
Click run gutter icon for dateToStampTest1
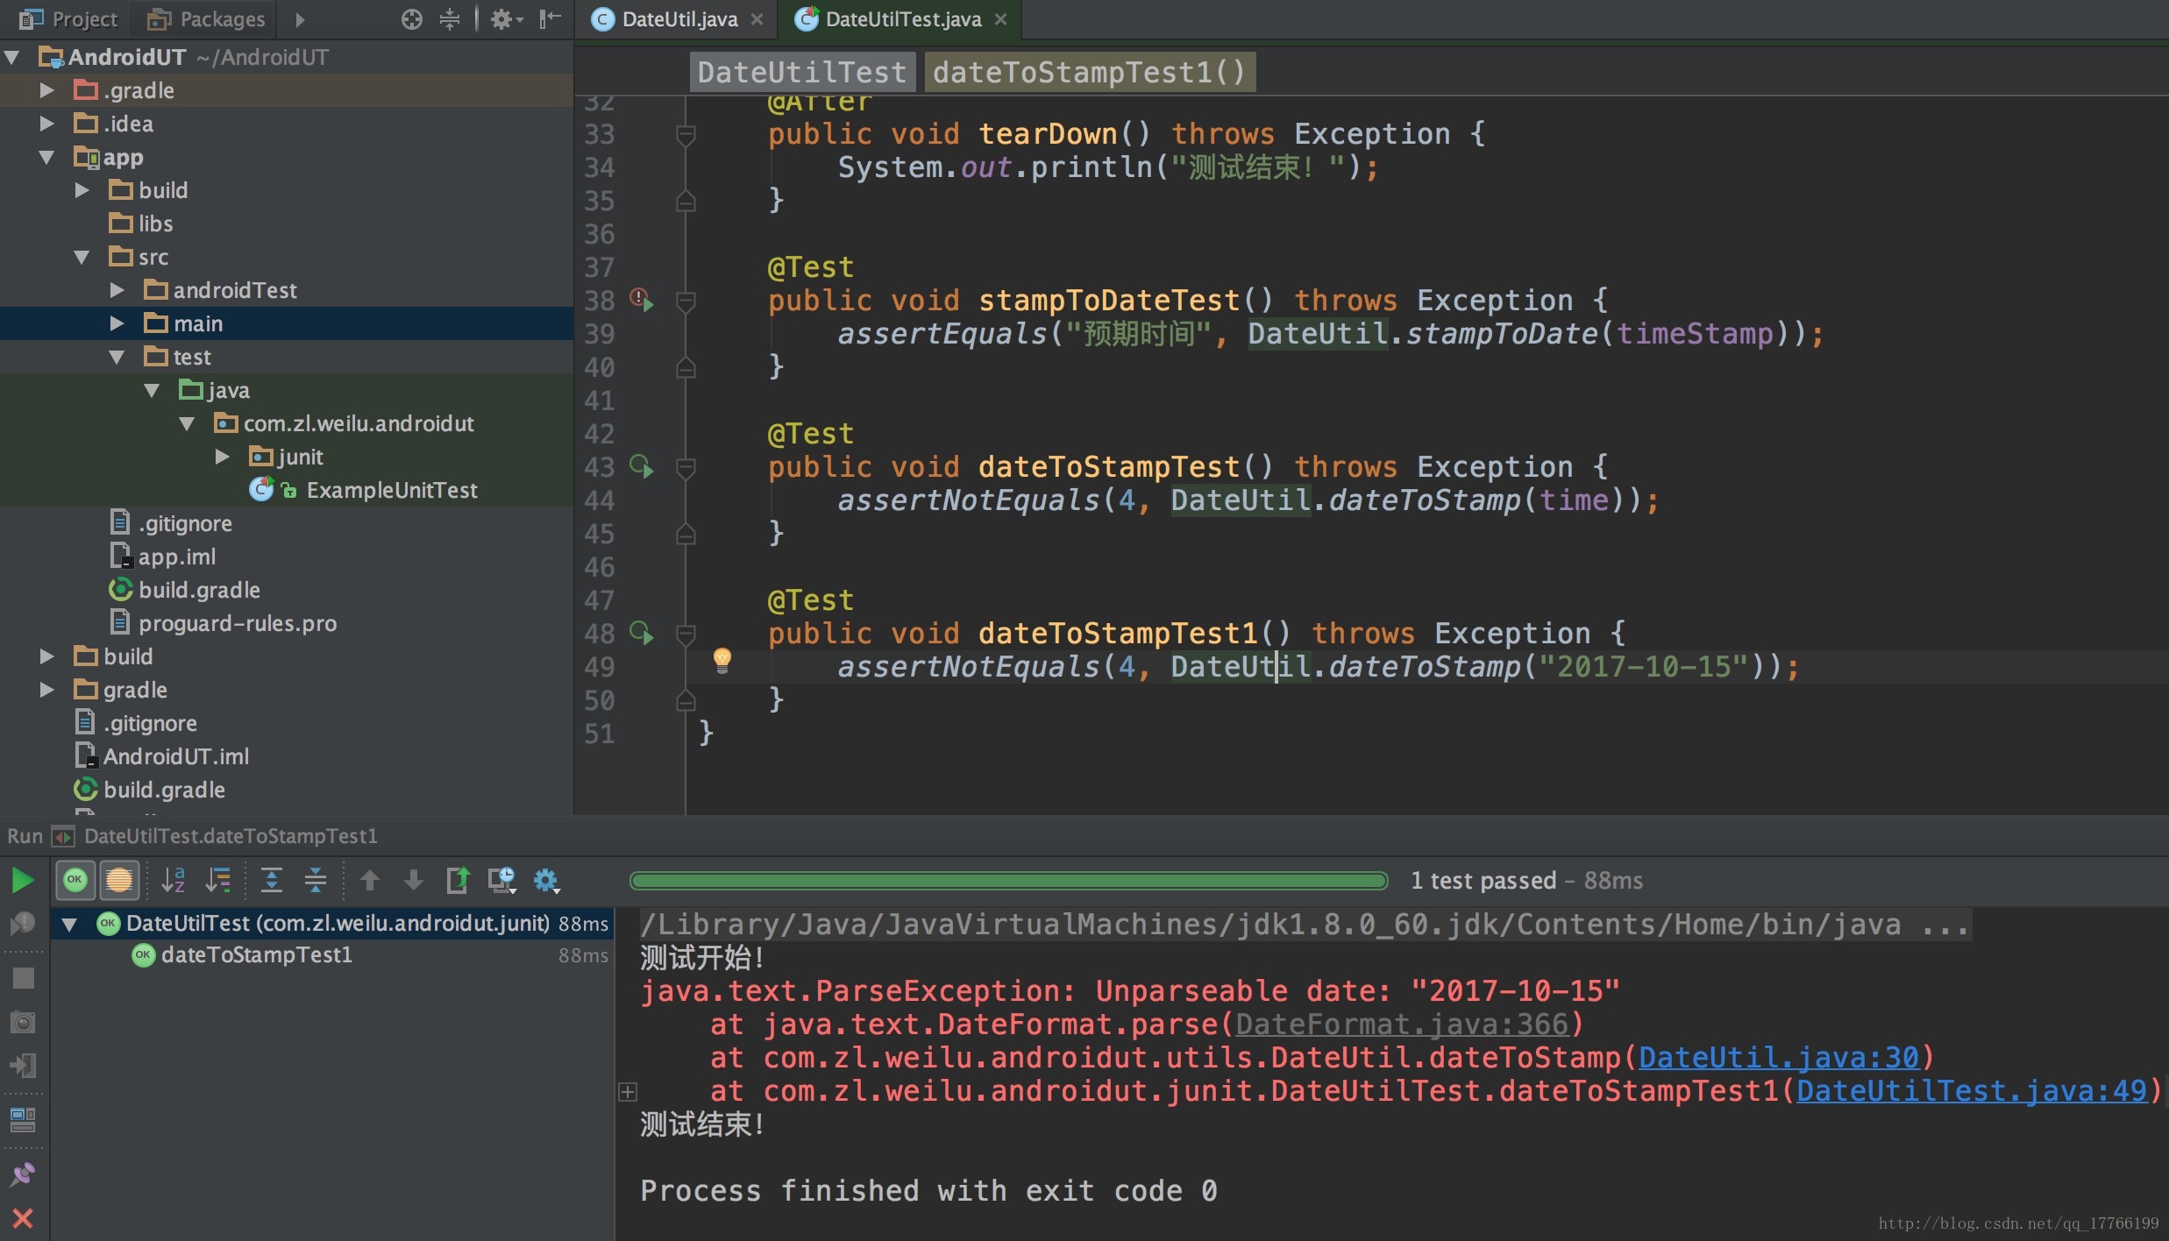click(x=642, y=634)
